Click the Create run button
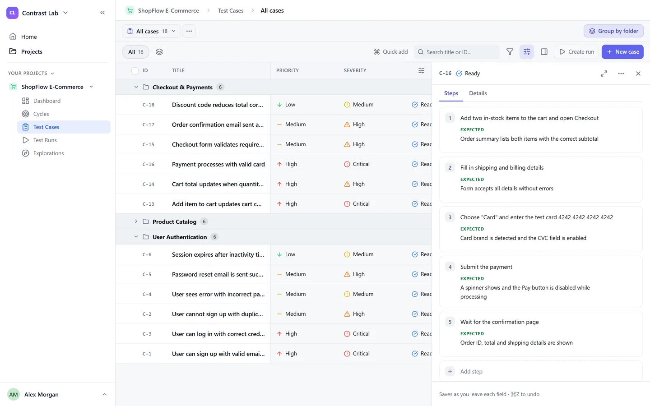The width and height of the screenshot is (650, 406). [576, 52]
